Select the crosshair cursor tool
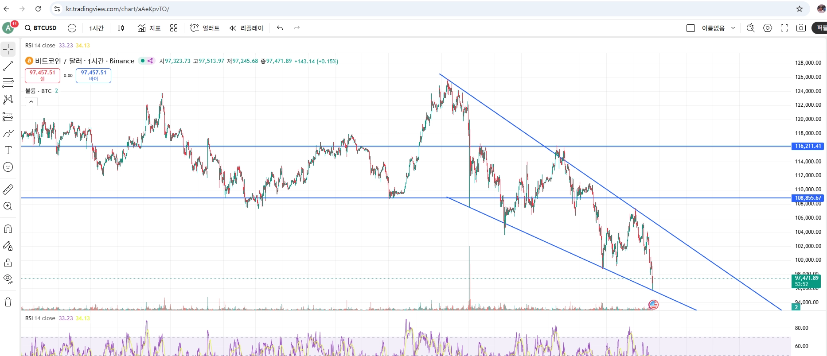 pyautogui.click(x=8, y=49)
